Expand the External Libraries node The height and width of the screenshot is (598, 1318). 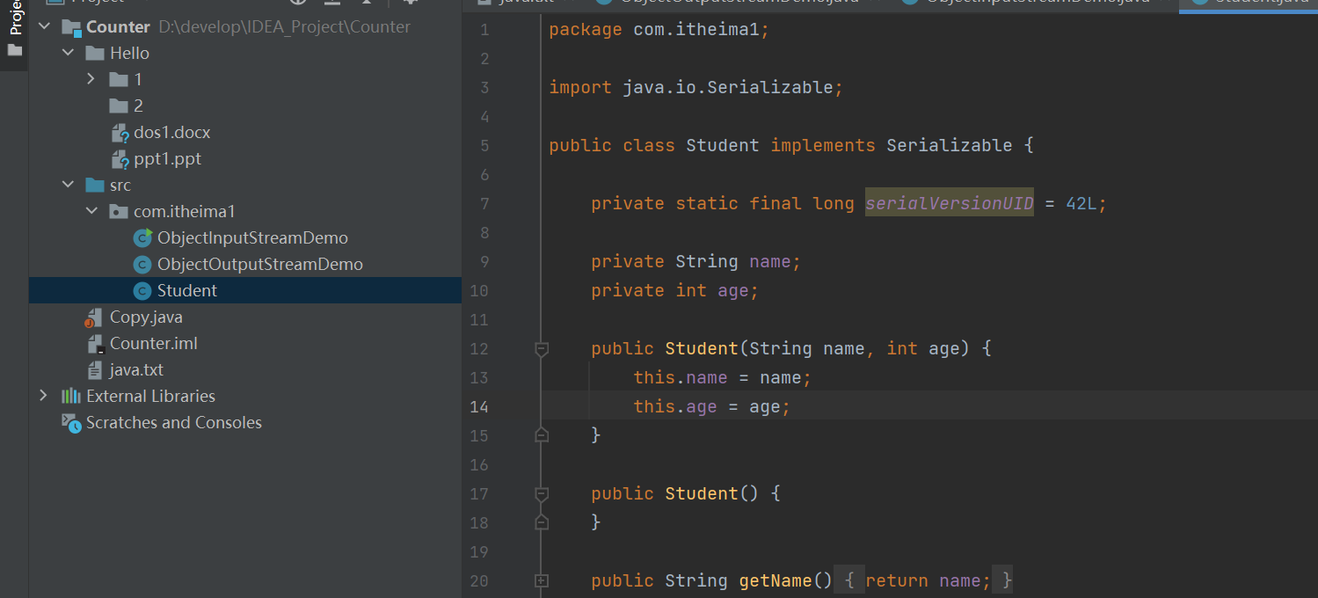pyautogui.click(x=44, y=397)
